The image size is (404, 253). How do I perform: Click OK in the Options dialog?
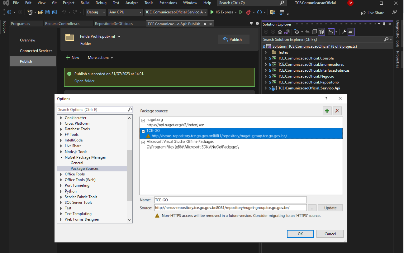tap(300, 234)
